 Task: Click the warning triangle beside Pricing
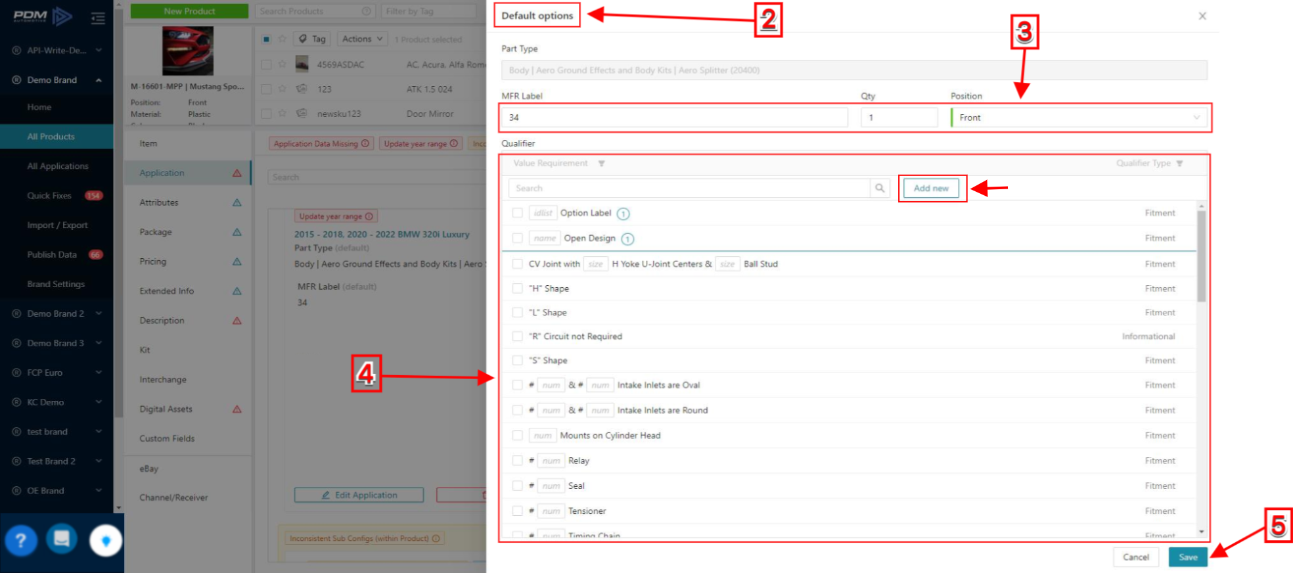click(x=237, y=262)
